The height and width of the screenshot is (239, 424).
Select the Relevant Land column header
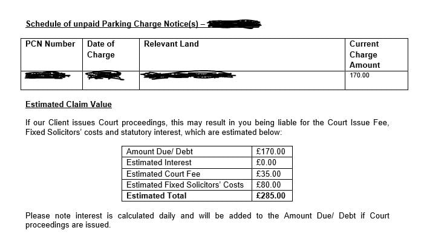pyautogui.click(x=171, y=44)
